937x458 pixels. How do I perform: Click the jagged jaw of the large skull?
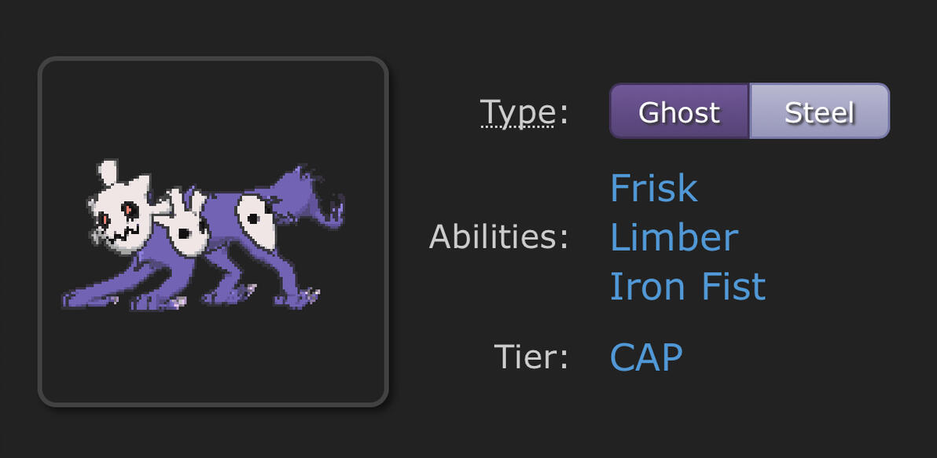click(124, 236)
